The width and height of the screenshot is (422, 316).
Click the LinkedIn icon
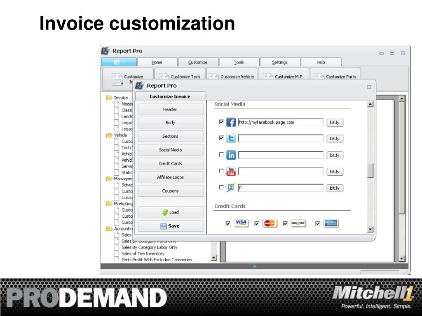tap(231, 155)
